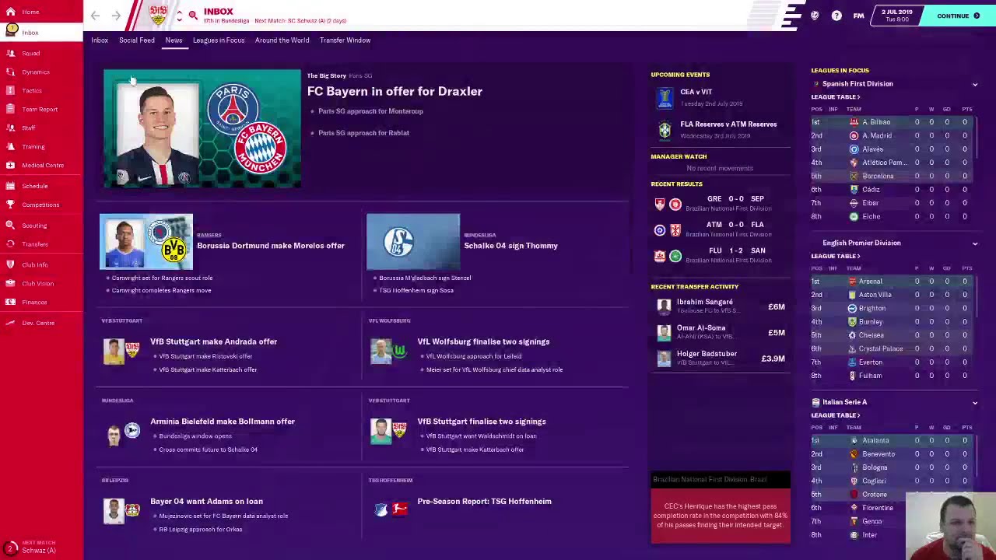Open Medical Centre in the sidebar

coord(42,165)
